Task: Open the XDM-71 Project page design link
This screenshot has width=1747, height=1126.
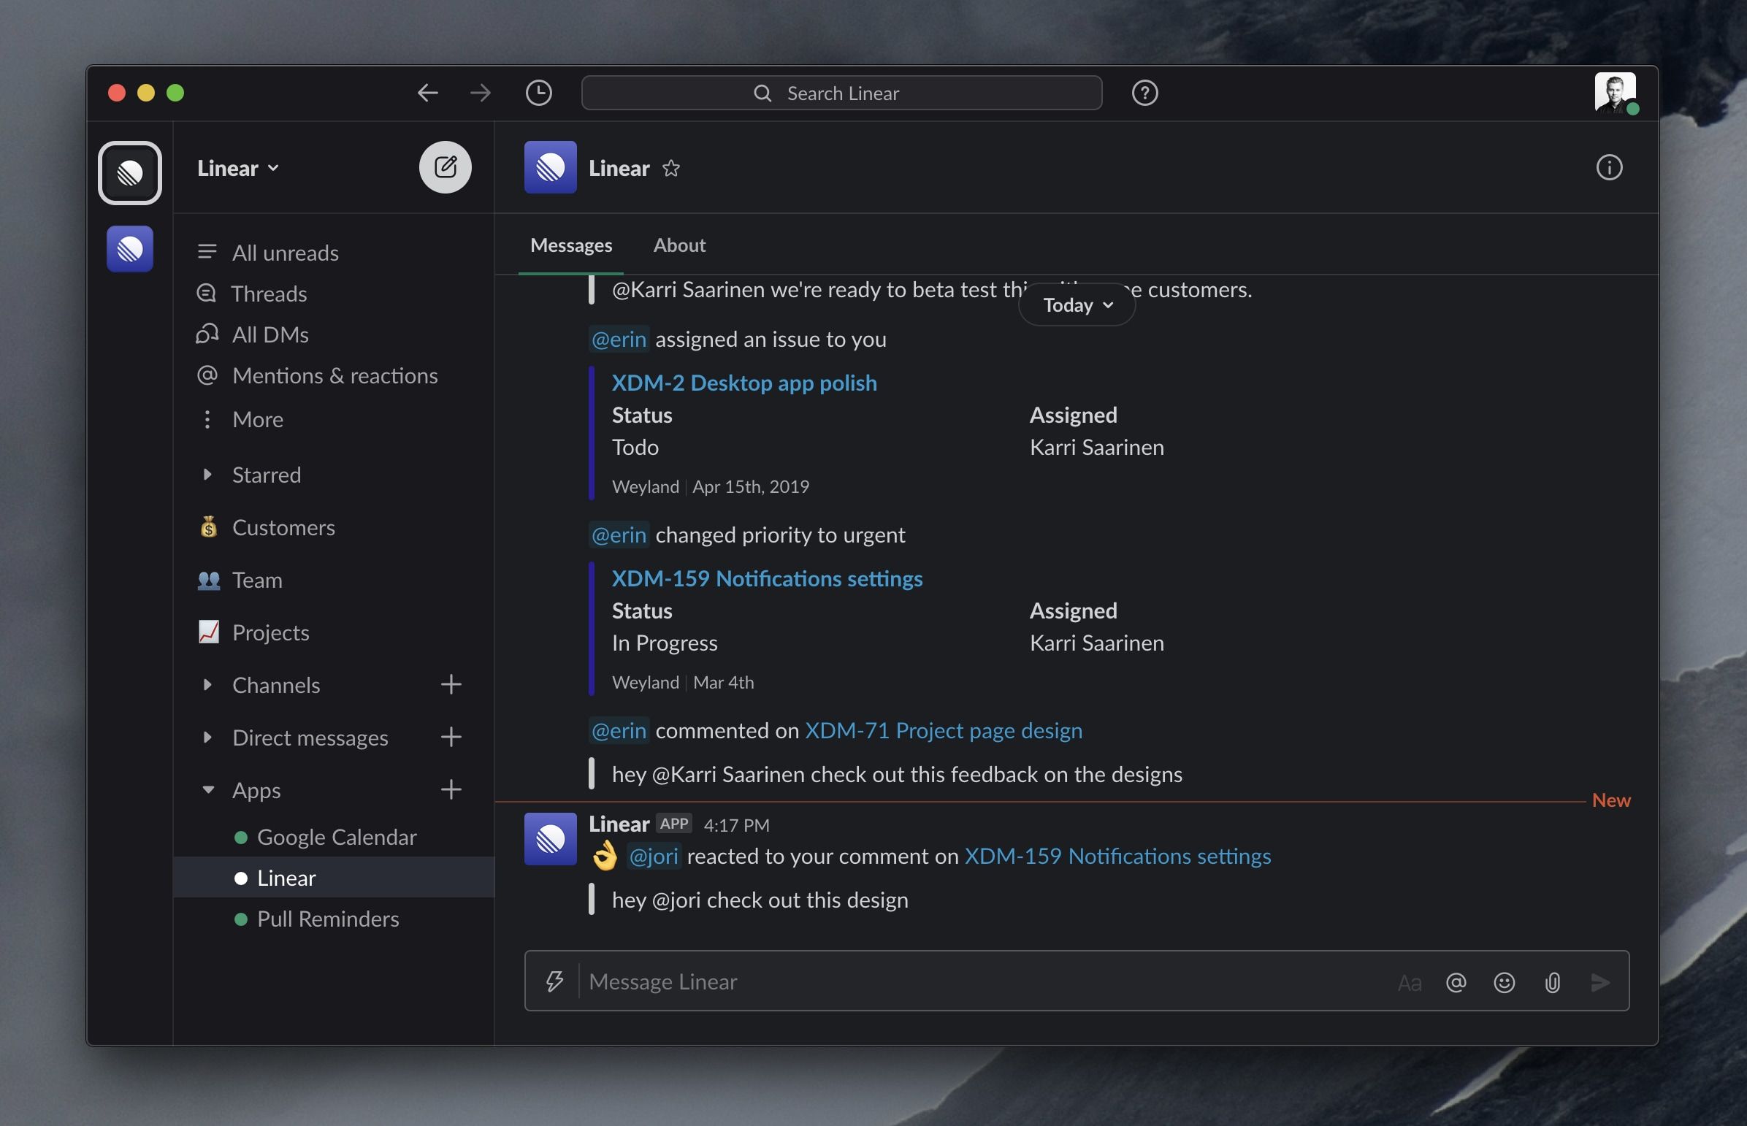Action: coord(943,730)
